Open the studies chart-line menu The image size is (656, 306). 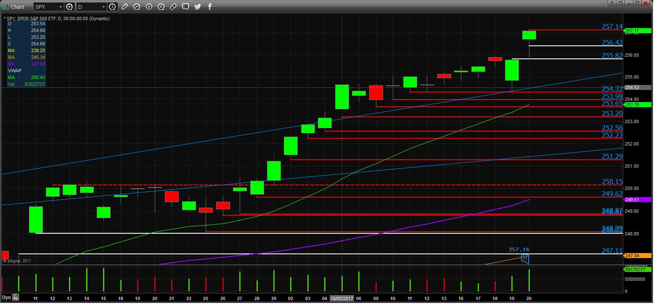(x=137, y=7)
